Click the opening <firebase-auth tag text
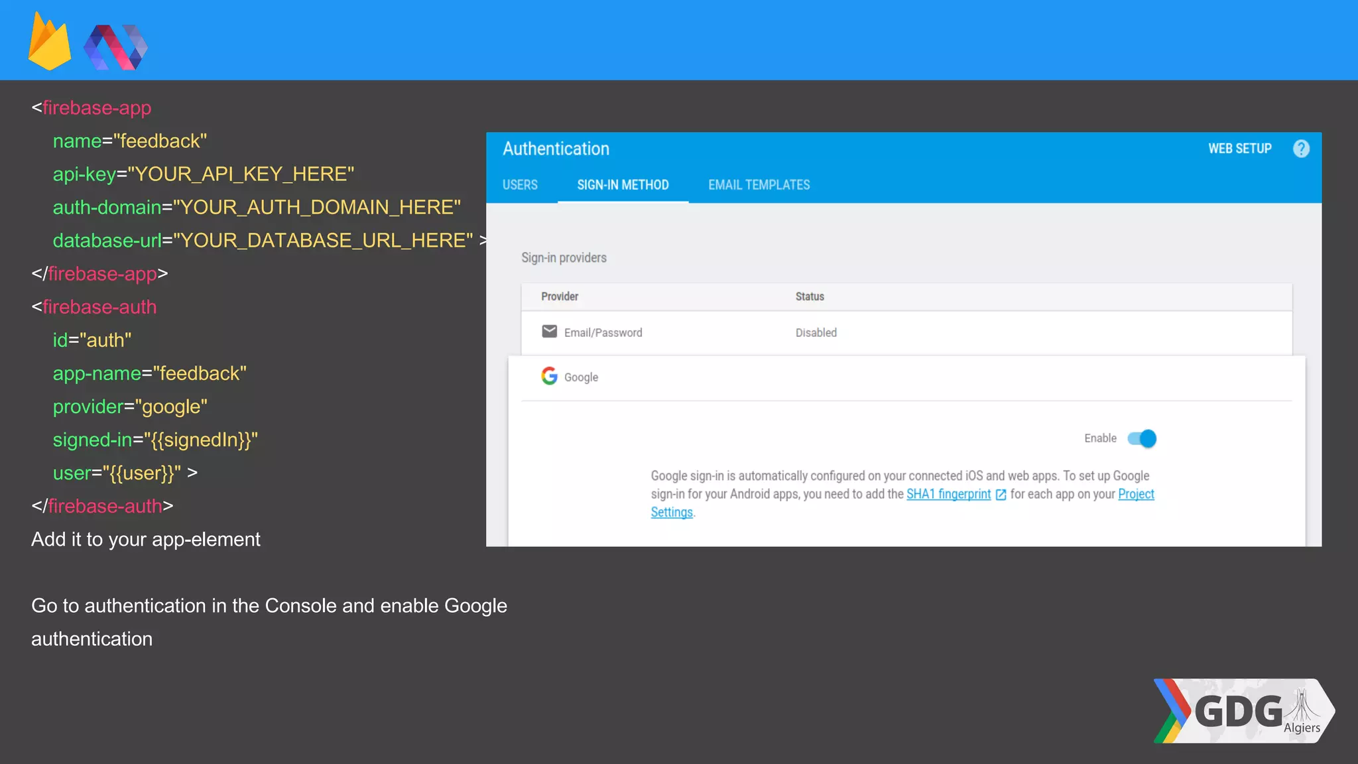Viewport: 1358px width, 764px height. click(94, 306)
